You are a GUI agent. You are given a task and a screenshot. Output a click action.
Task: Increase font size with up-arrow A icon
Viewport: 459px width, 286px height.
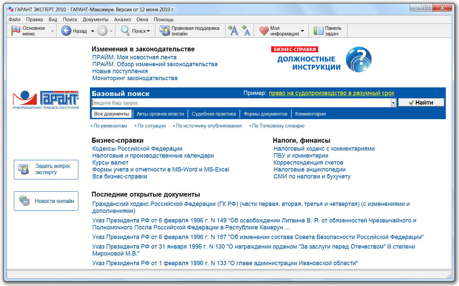233,31
